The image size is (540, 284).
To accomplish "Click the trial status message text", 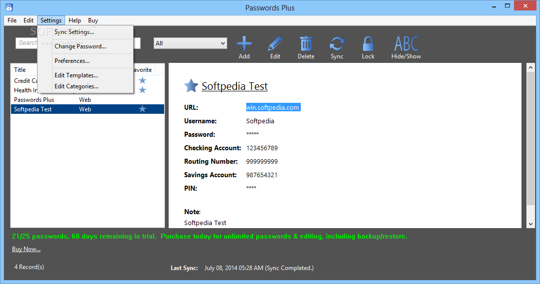I will coord(209,236).
